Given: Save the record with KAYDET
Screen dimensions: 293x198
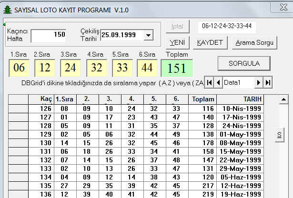Looking at the screenshot, I should pos(210,42).
